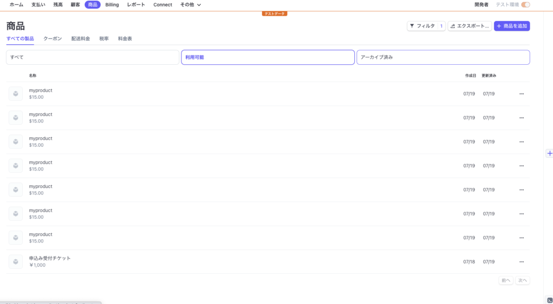Toggle the テスト環境 switch
The height and width of the screenshot is (304, 553).
point(525,5)
